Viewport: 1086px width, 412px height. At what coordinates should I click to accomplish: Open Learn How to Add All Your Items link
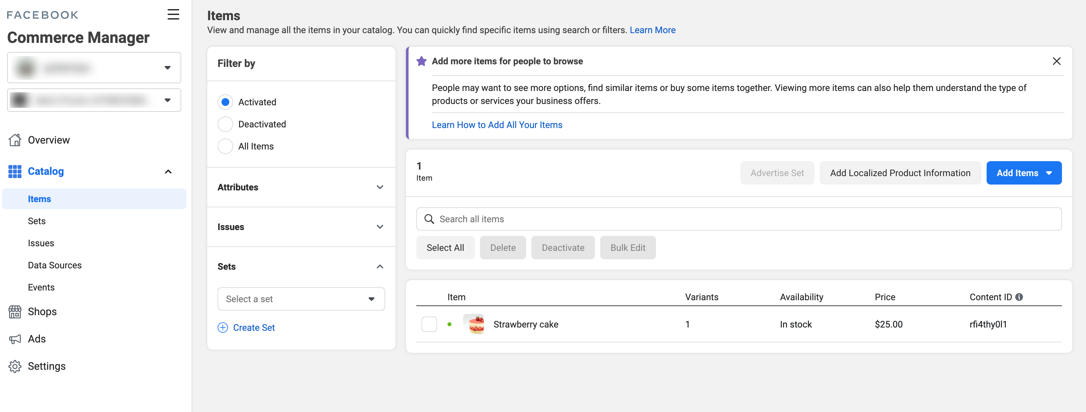(x=497, y=125)
